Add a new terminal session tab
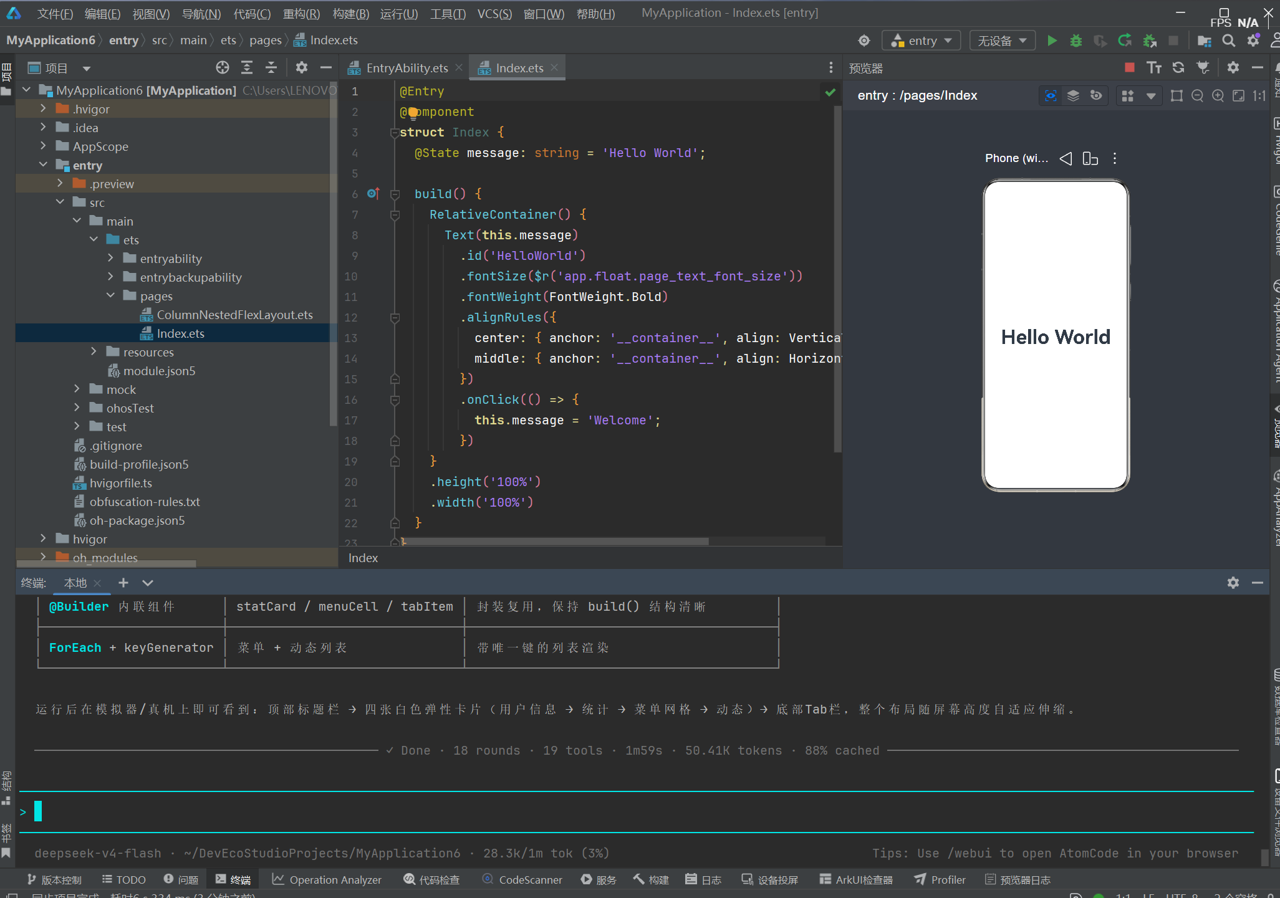Viewport: 1280px width, 898px height. (x=123, y=583)
